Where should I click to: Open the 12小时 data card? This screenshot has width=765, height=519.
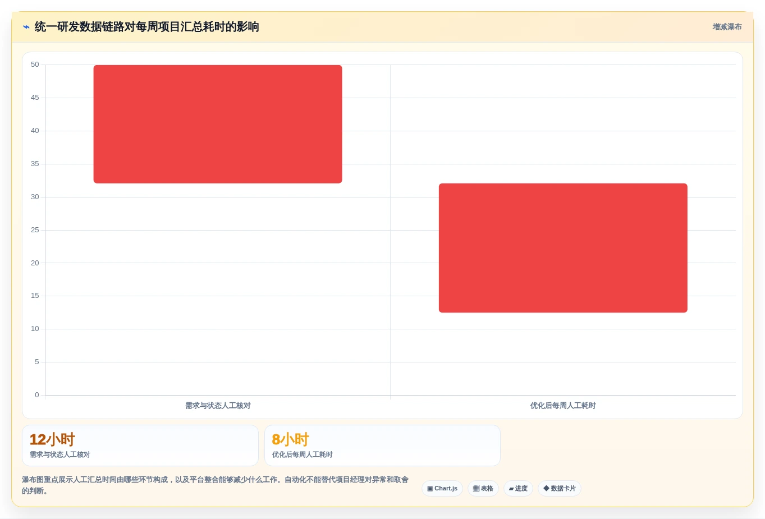(x=140, y=445)
